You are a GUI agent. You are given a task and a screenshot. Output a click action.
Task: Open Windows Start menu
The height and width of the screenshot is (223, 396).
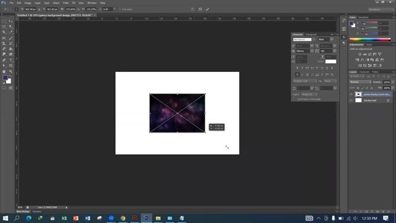6,218
